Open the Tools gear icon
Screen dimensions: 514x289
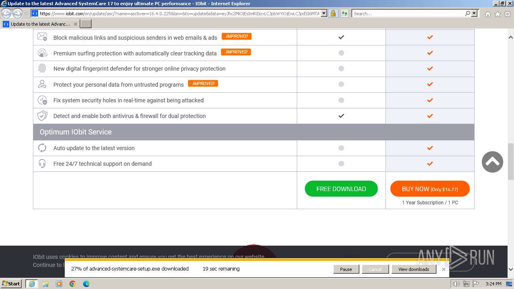(x=507, y=14)
